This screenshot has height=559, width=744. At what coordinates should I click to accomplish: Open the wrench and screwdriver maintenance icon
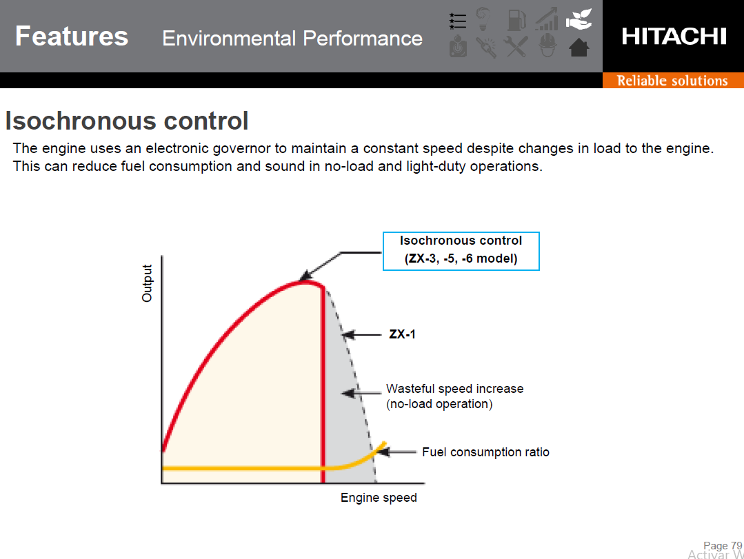516,47
